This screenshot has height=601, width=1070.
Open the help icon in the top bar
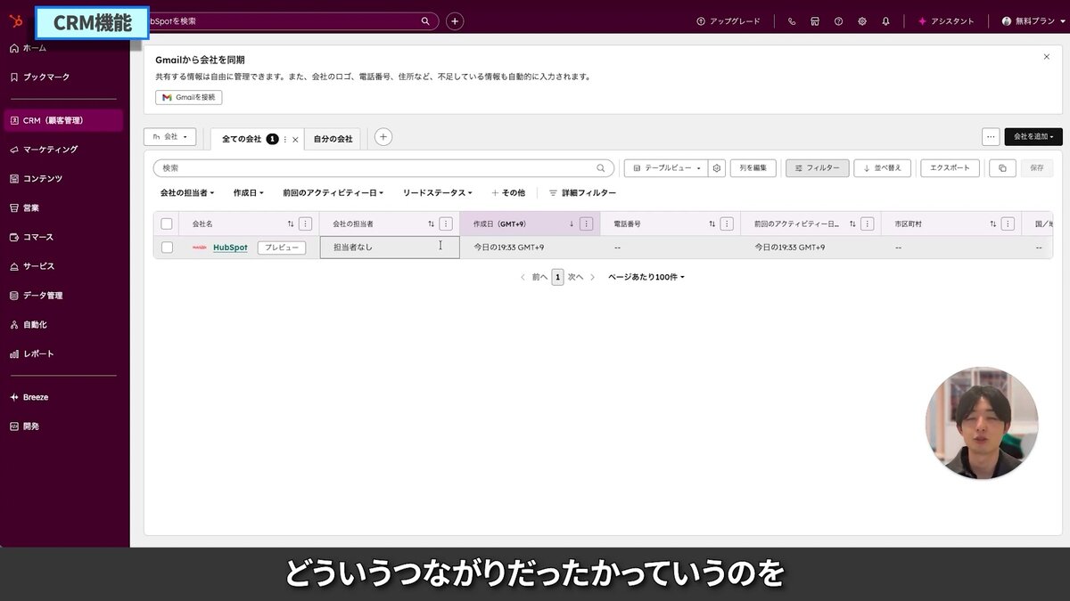click(x=838, y=20)
